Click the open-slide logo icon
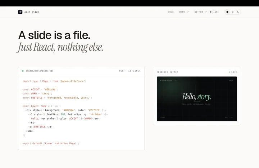 [20, 12]
